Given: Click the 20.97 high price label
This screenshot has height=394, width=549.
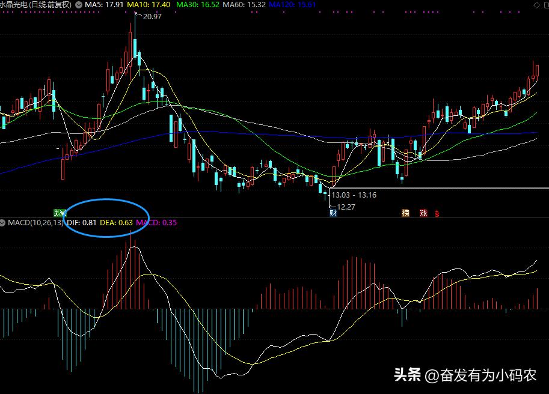Looking at the screenshot, I should (x=152, y=16).
